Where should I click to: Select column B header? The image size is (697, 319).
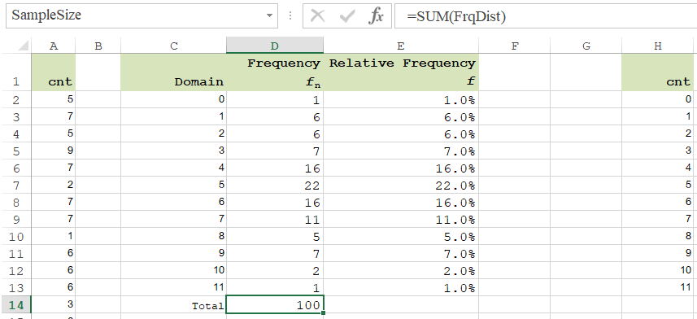[98, 46]
